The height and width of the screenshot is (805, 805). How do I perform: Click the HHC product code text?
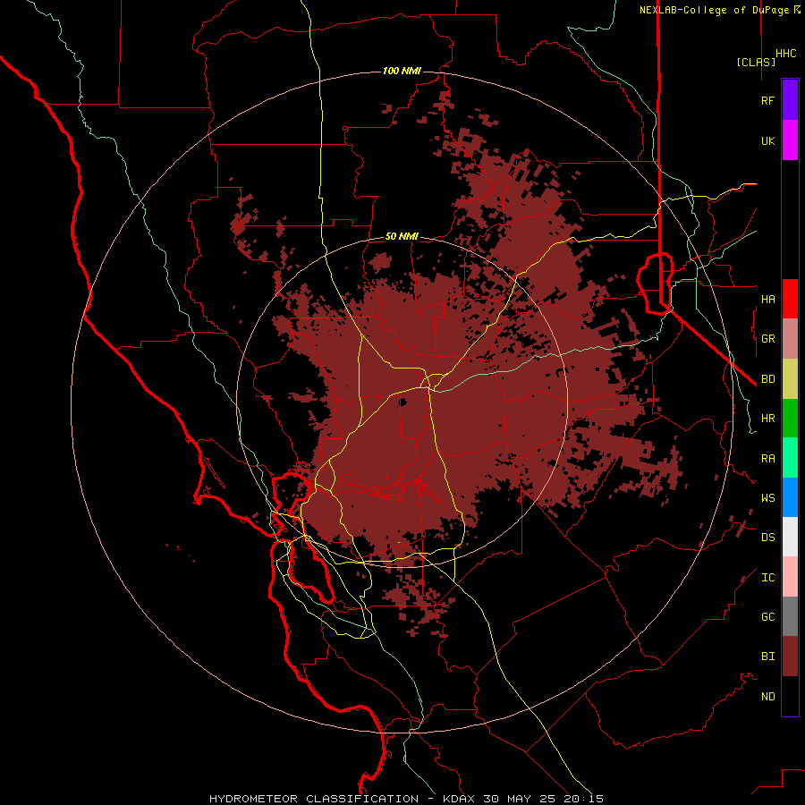click(785, 54)
